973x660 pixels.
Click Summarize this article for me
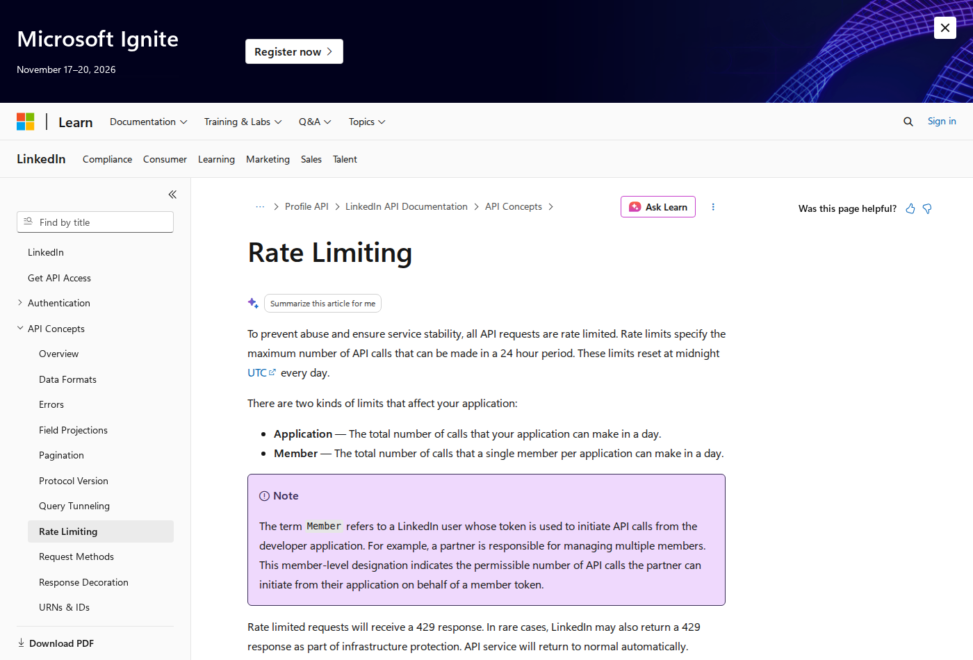(x=322, y=304)
